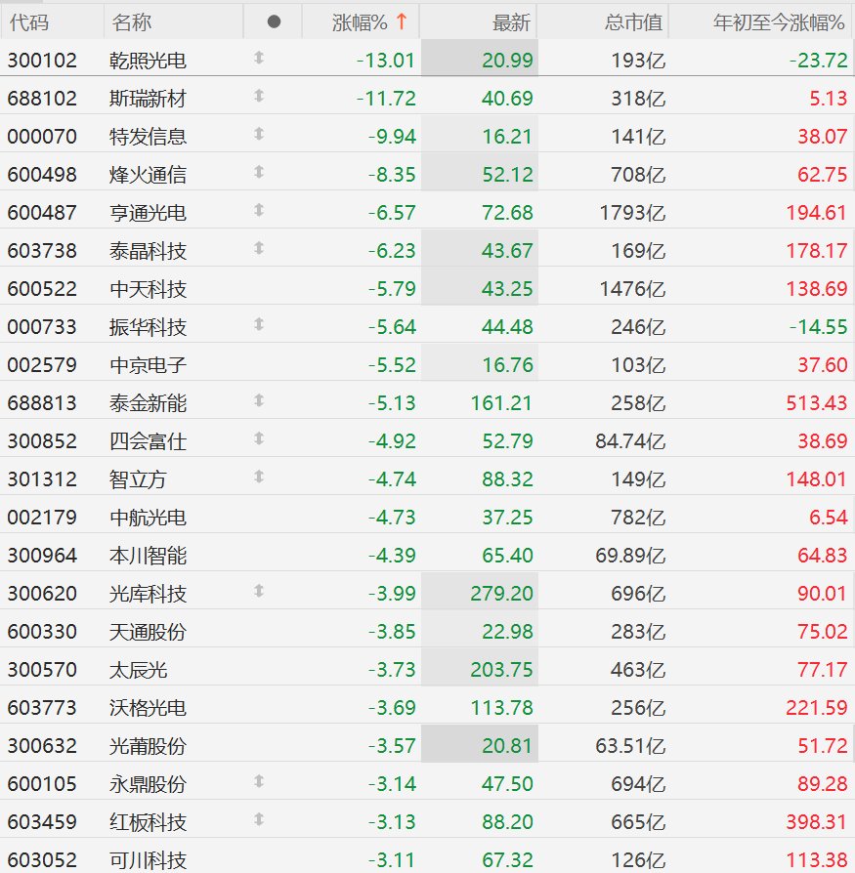The width and height of the screenshot is (855, 873).
Task: Select stock name 本川智能
Action: click(148, 556)
